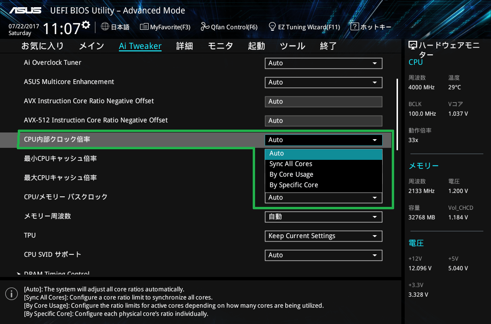Click the 日本語 language button
The image size is (491, 324).
[x=120, y=27]
